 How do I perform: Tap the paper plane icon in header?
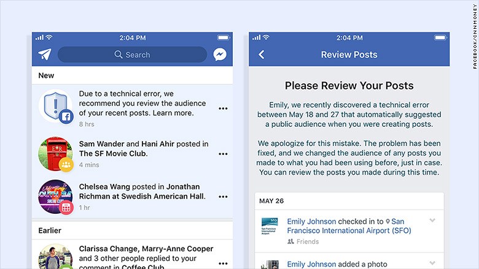[44, 55]
